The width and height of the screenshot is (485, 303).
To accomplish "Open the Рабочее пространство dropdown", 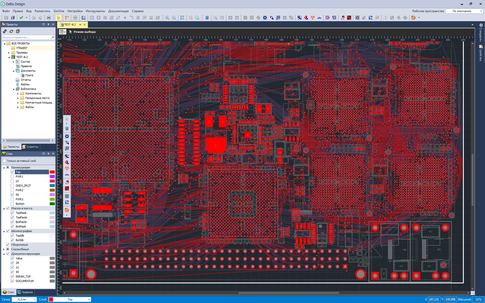I will coord(464,11).
